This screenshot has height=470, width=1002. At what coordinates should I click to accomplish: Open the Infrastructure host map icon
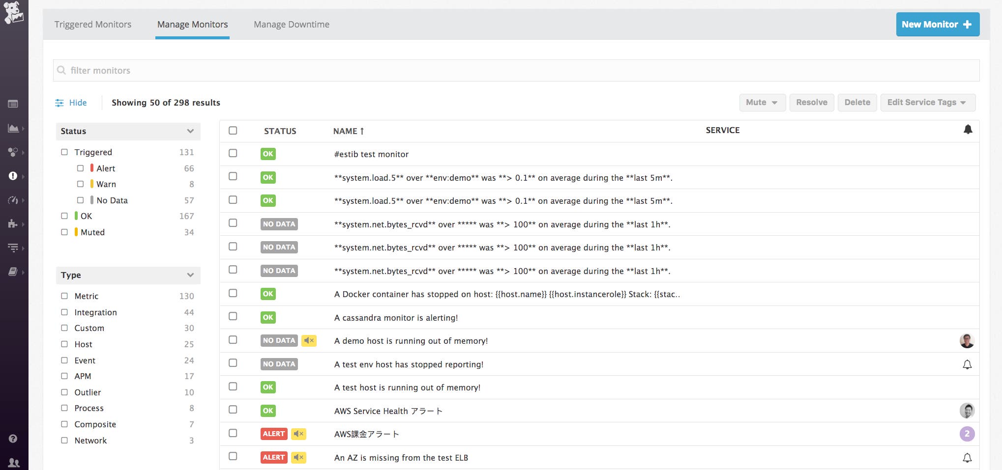(13, 153)
